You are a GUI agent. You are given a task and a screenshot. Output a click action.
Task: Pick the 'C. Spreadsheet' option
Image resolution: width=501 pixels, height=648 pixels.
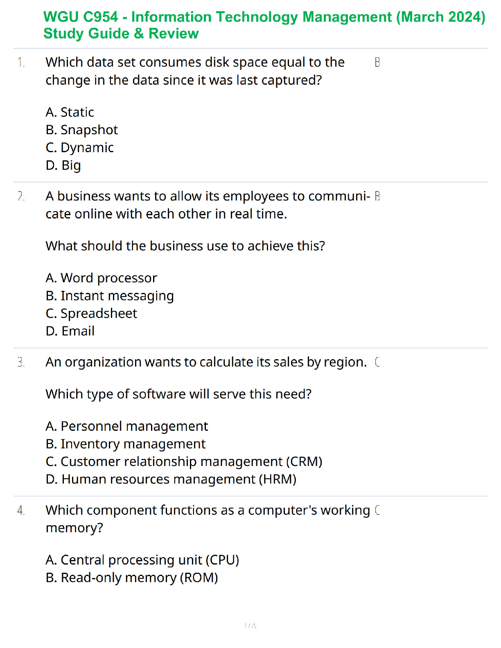(x=91, y=313)
